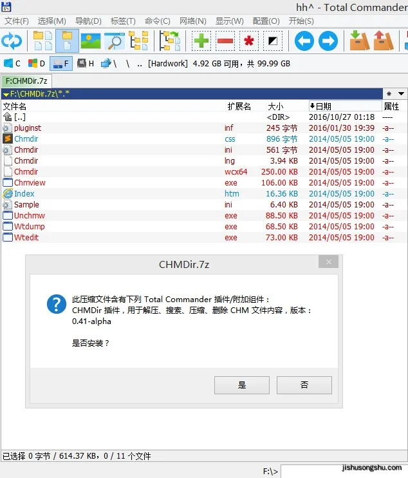Click the refresh/reread source icon

12,41
